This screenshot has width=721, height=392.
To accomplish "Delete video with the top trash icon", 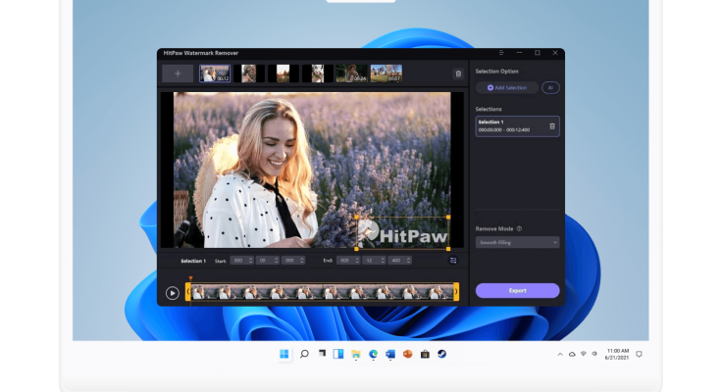I will [457, 73].
